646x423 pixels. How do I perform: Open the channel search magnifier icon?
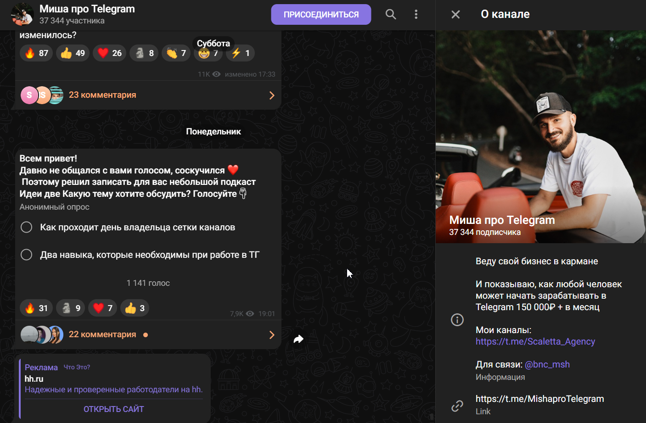coord(391,14)
